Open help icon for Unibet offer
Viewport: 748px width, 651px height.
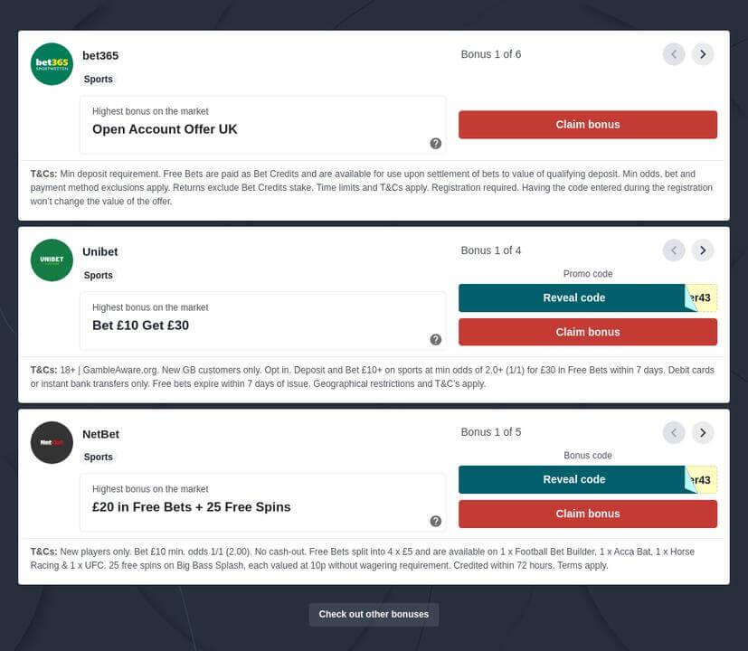tap(436, 340)
